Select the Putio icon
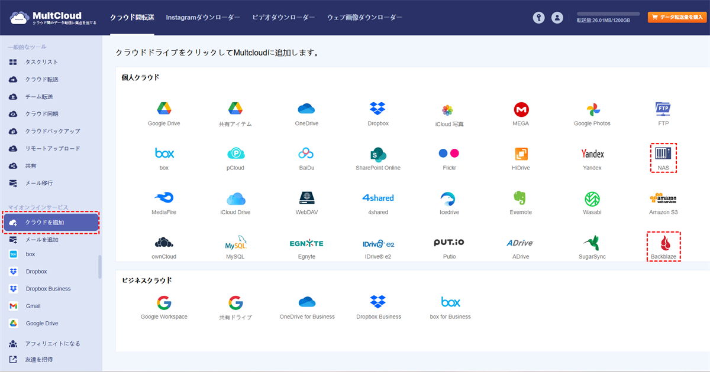The height and width of the screenshot is (372, 710). 449,243
